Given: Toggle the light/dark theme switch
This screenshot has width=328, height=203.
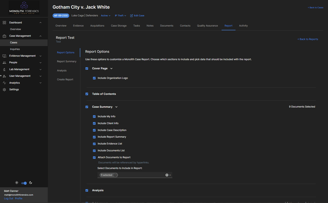Looking at the screenshot, I should pyautogui.click(x=24, y=183).
